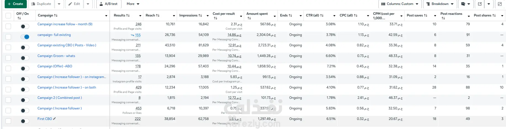Select the Campaign 2 (Combined post) row checkbox
This screenshot has width=506, height=129.
[8, 100]
